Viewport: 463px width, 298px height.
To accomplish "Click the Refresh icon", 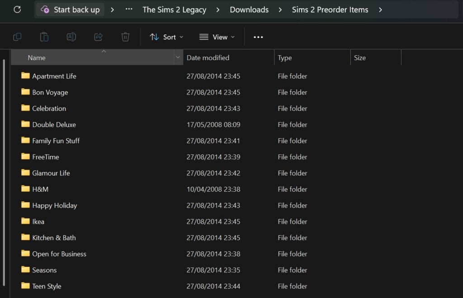I will 17,9.
